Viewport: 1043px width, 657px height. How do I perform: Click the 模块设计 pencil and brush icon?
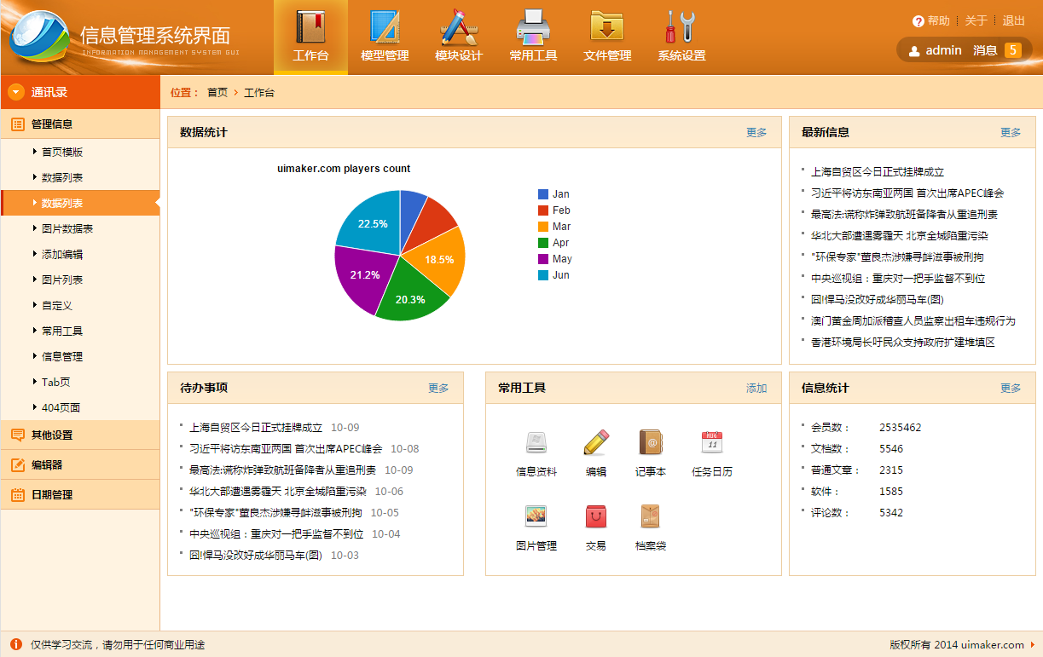(x=459, y=27)
